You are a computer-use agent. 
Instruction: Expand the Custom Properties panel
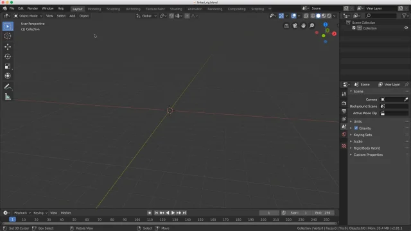pyautogui.click(x=368, y=155)
